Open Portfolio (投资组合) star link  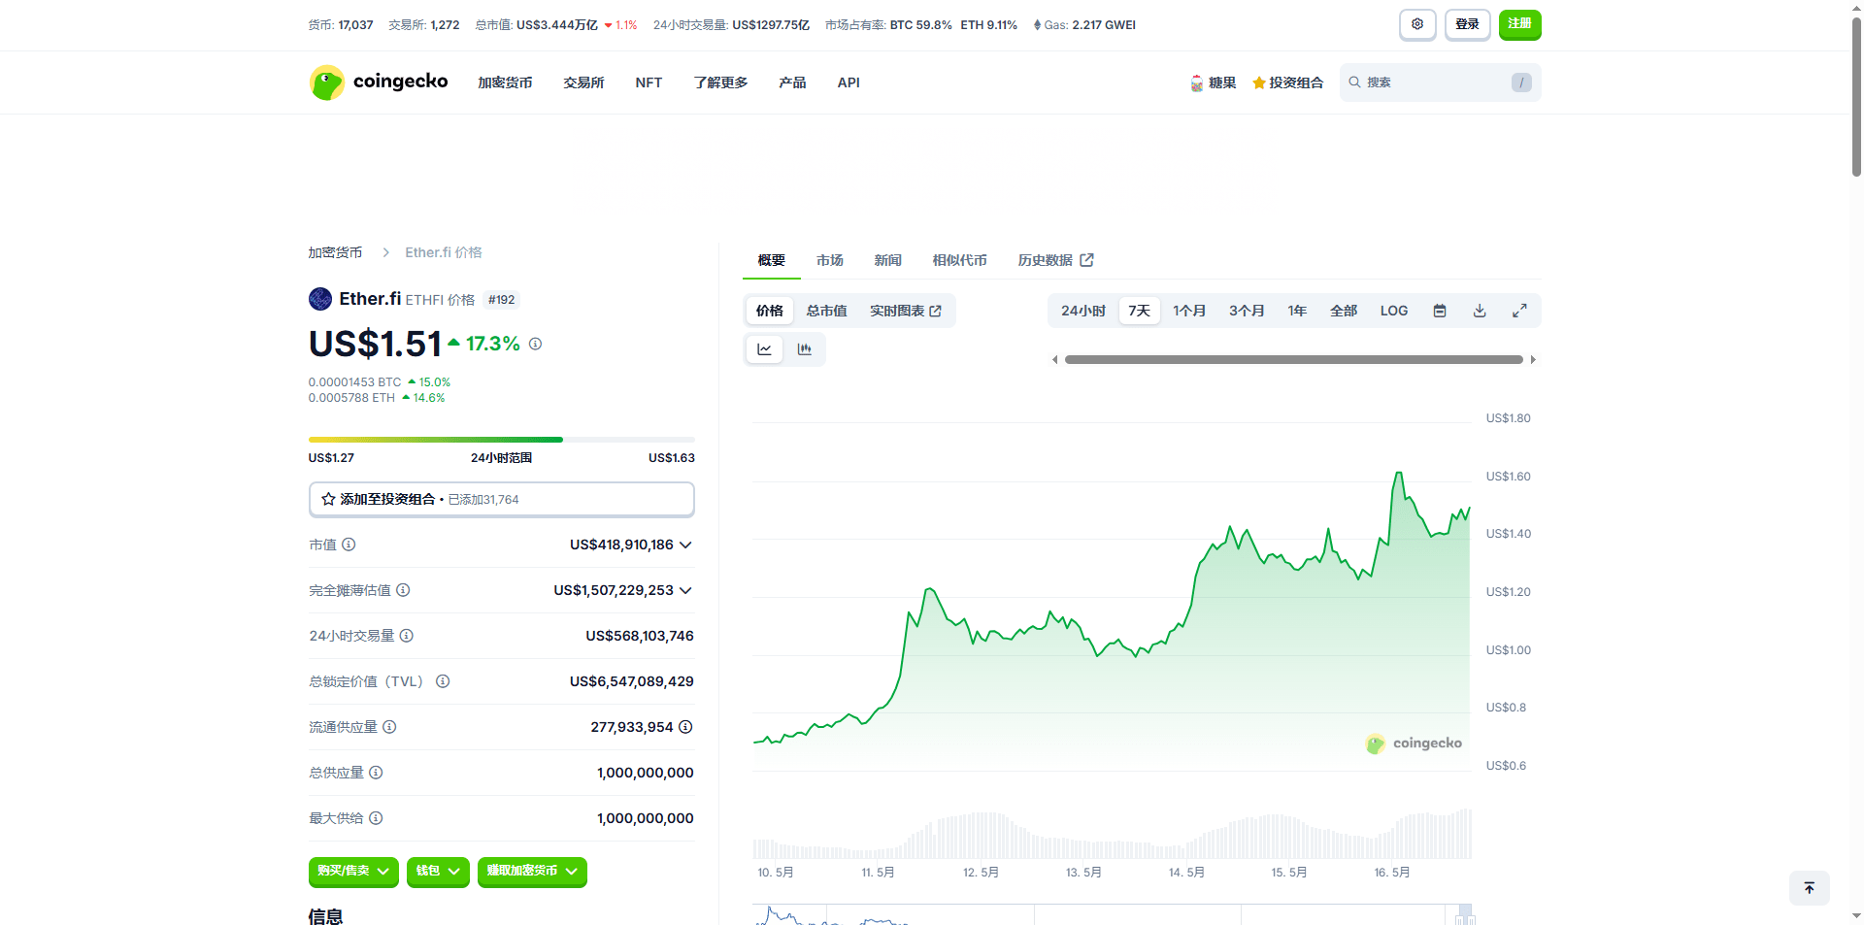1288,83
